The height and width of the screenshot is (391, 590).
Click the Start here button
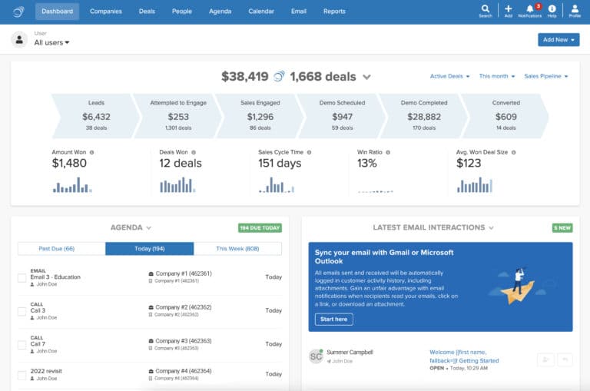(333, 319)
